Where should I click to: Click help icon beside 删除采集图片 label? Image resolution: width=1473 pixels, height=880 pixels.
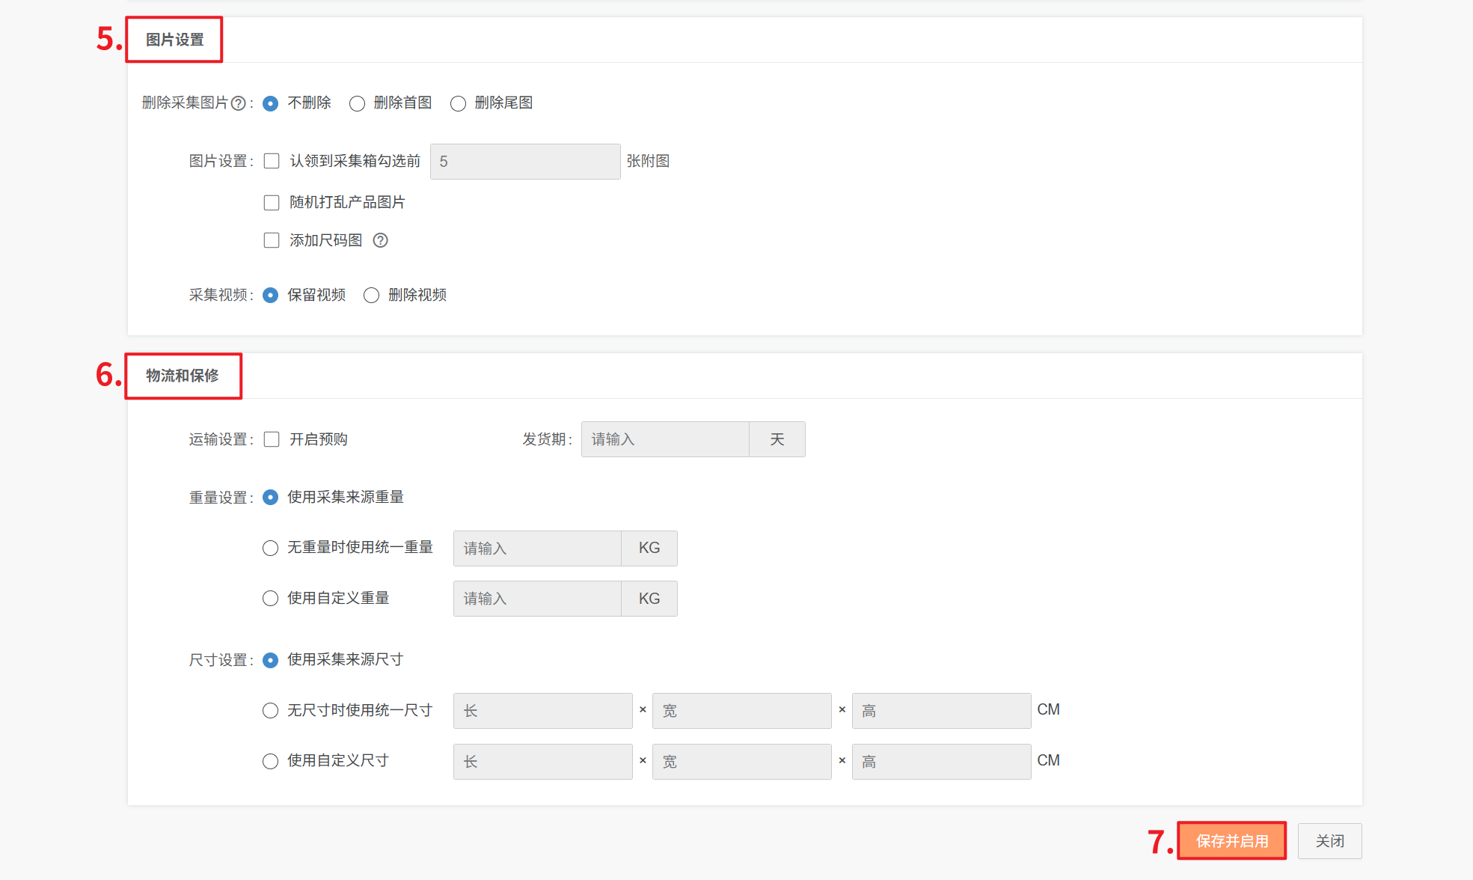pyautogui.click(x=238, y=103)
